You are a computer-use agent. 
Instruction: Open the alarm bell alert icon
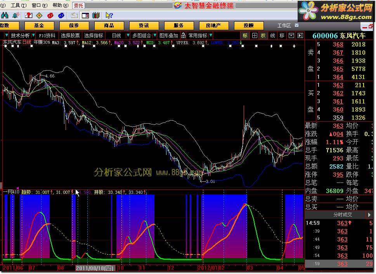[x=16, y=16]
